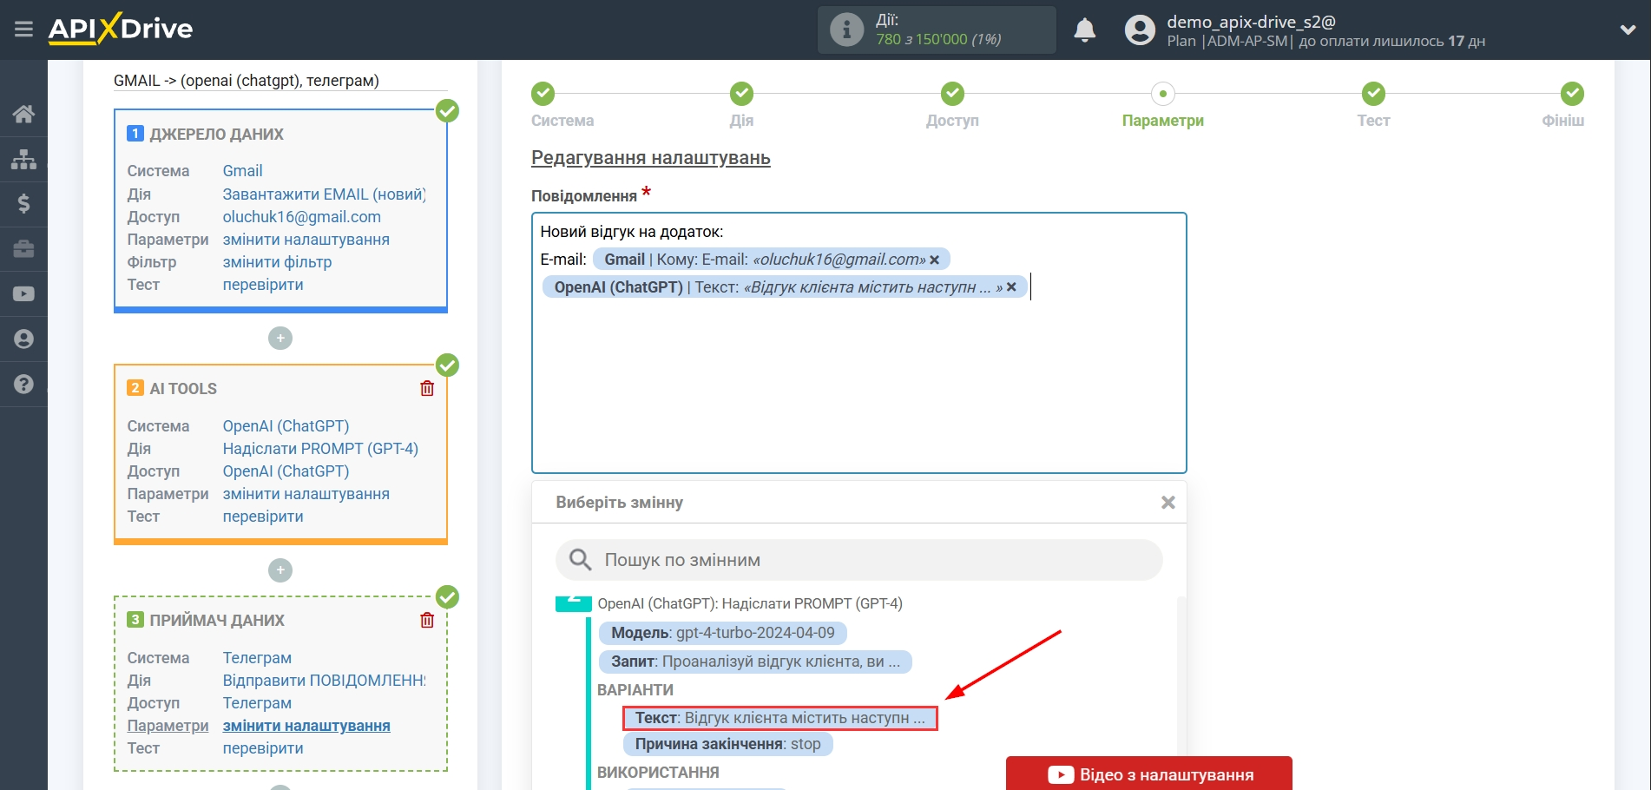This screenshot has width=1651, height=790.
Task: Open the billing dollar sidebar icon
Action: tap(23, 204)
